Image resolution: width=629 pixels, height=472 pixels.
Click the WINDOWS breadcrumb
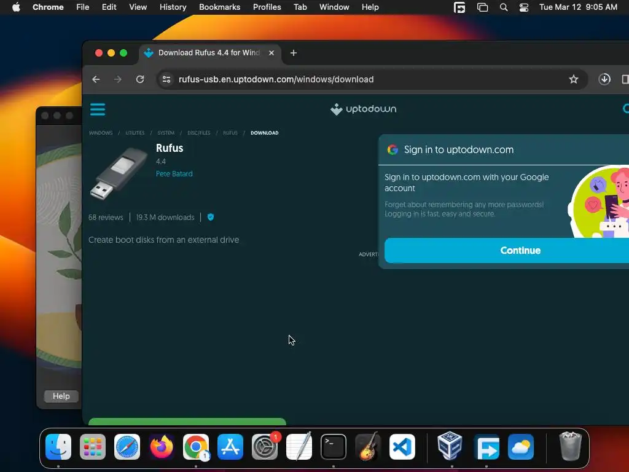101,133
